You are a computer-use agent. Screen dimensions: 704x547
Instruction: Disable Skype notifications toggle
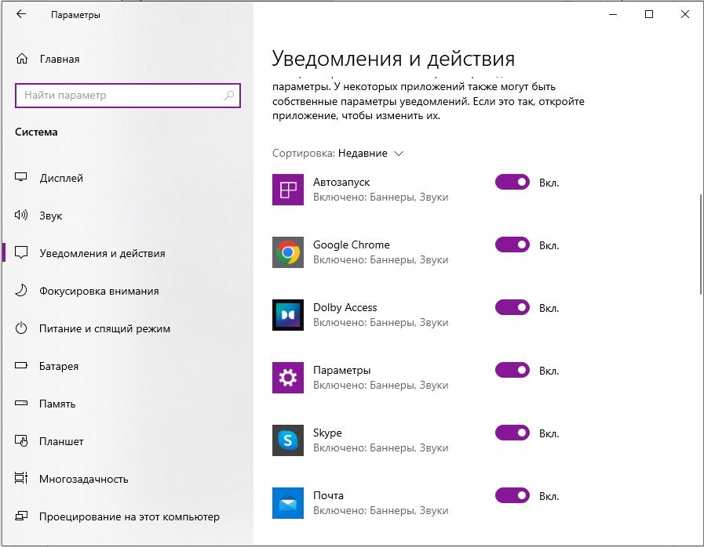(512, 433)
